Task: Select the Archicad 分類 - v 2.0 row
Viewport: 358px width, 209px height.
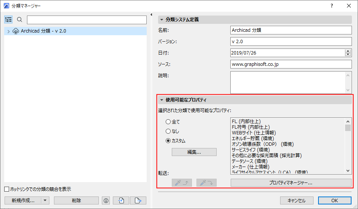Action: [x=75, y=31]
